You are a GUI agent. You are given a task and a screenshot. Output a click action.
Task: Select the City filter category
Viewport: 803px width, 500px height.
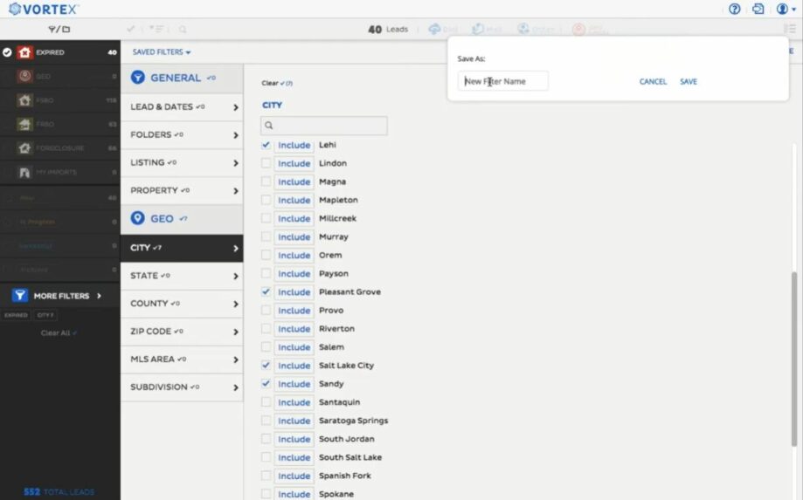[182, 248]
